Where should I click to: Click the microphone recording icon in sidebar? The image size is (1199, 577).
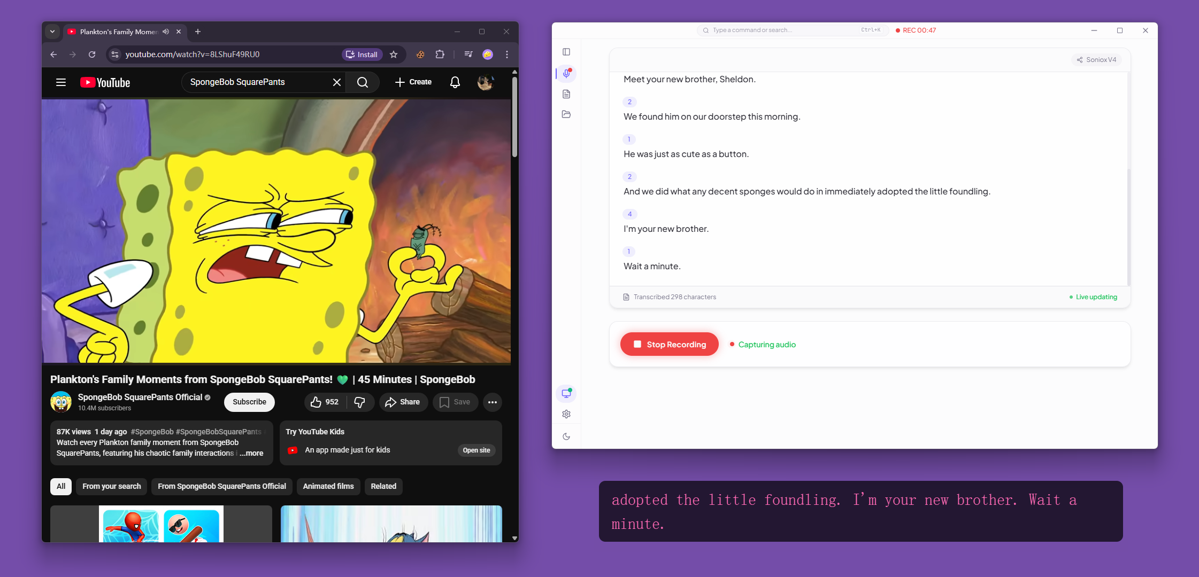[566, 73]
